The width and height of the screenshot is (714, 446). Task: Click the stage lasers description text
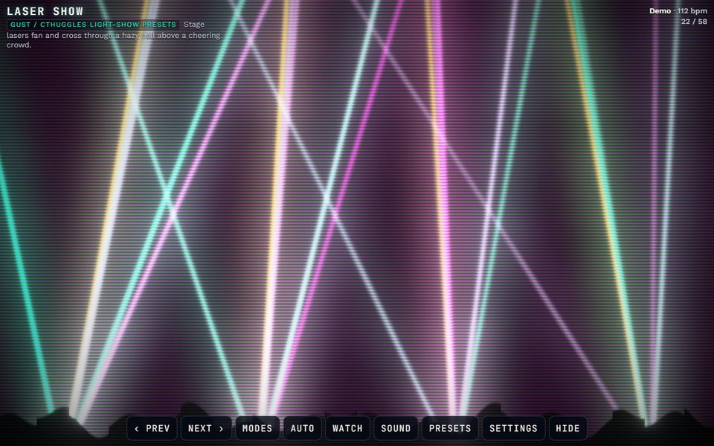click(x=113, y=35)
